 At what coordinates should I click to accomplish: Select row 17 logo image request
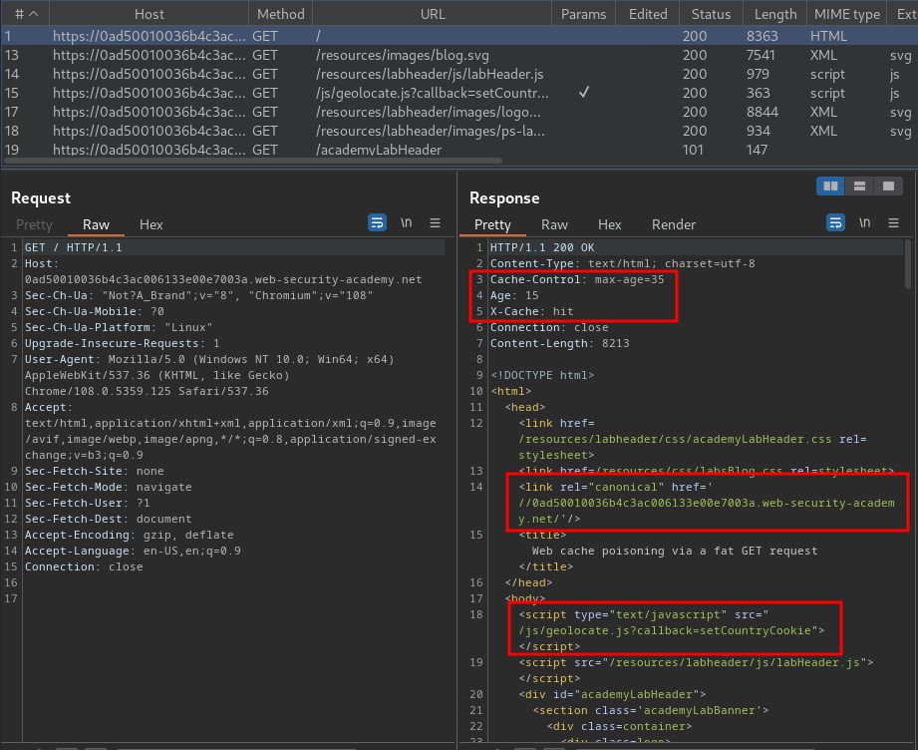pyautogui.click(x=459, y=112)
